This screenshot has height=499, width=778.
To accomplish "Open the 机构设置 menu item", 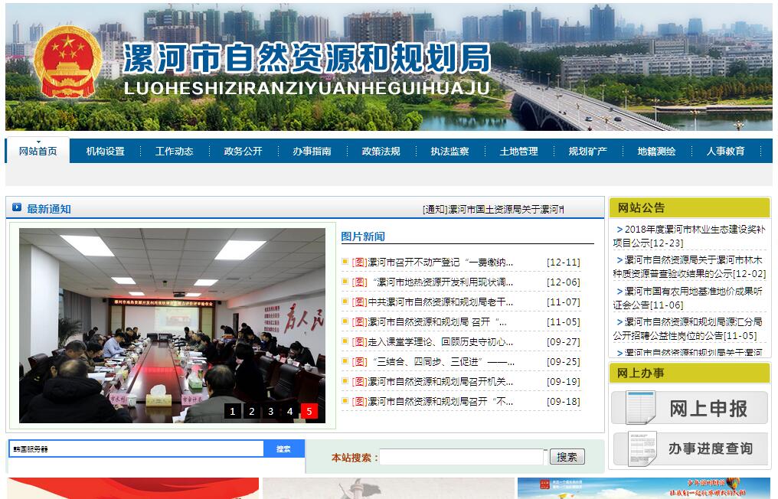I will tap(105, 152).
